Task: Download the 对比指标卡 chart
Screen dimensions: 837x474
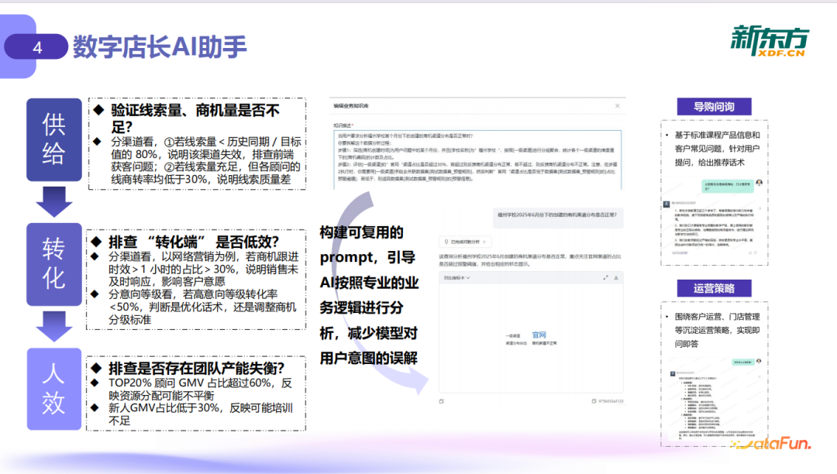Action: point(616,278)
